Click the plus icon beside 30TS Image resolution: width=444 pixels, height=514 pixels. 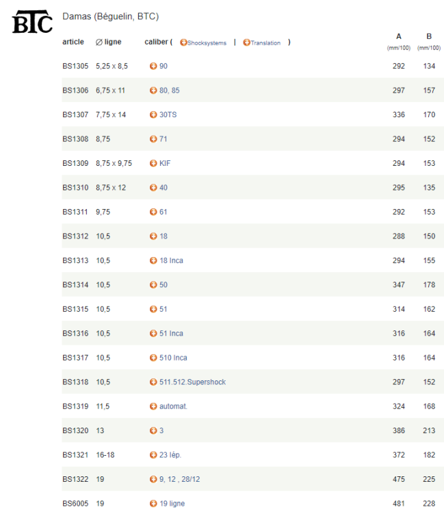pos(153,114)
